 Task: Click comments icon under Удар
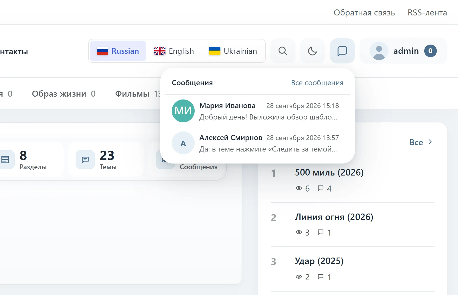[x=321, y=277]
